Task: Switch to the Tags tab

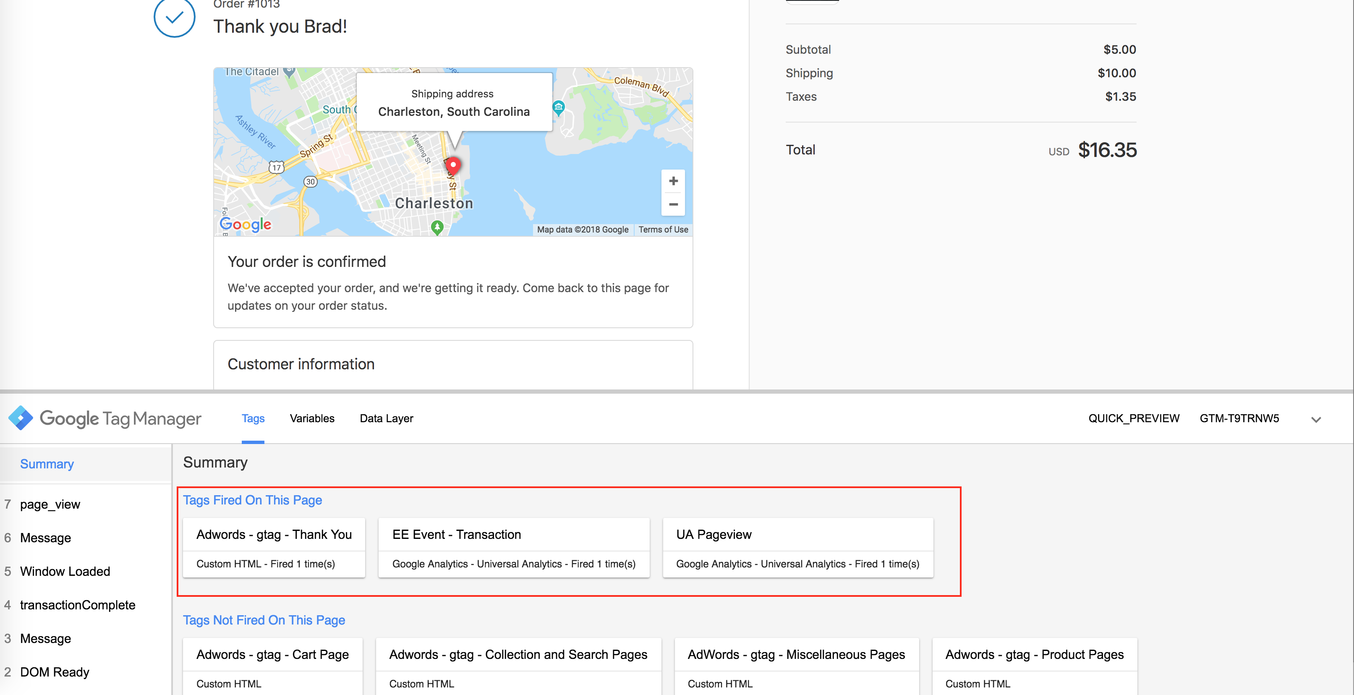Action: (253, 418)
